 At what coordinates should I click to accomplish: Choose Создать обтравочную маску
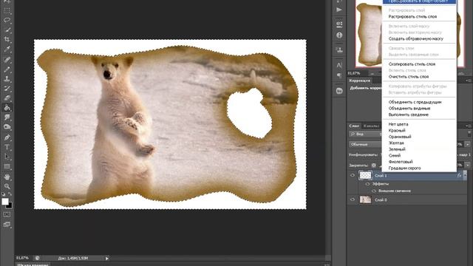(415, 38)
